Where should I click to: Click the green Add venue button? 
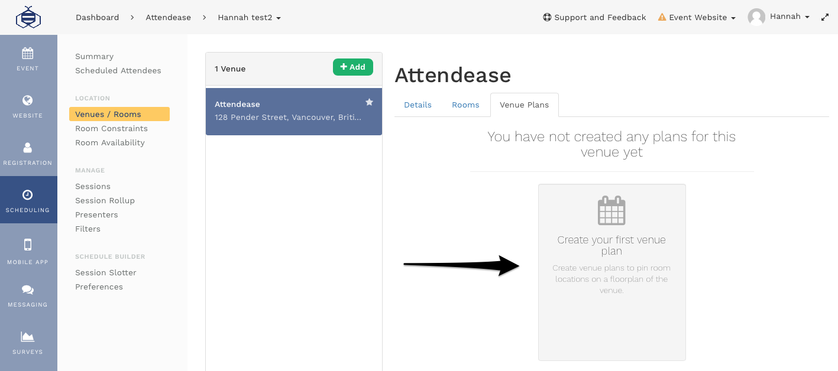[352, 67]
